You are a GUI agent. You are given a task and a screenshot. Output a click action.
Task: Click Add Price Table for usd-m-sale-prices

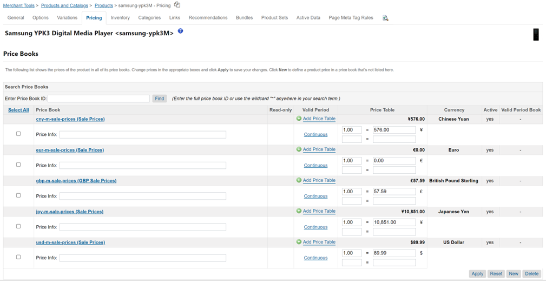tap(319, 242)
